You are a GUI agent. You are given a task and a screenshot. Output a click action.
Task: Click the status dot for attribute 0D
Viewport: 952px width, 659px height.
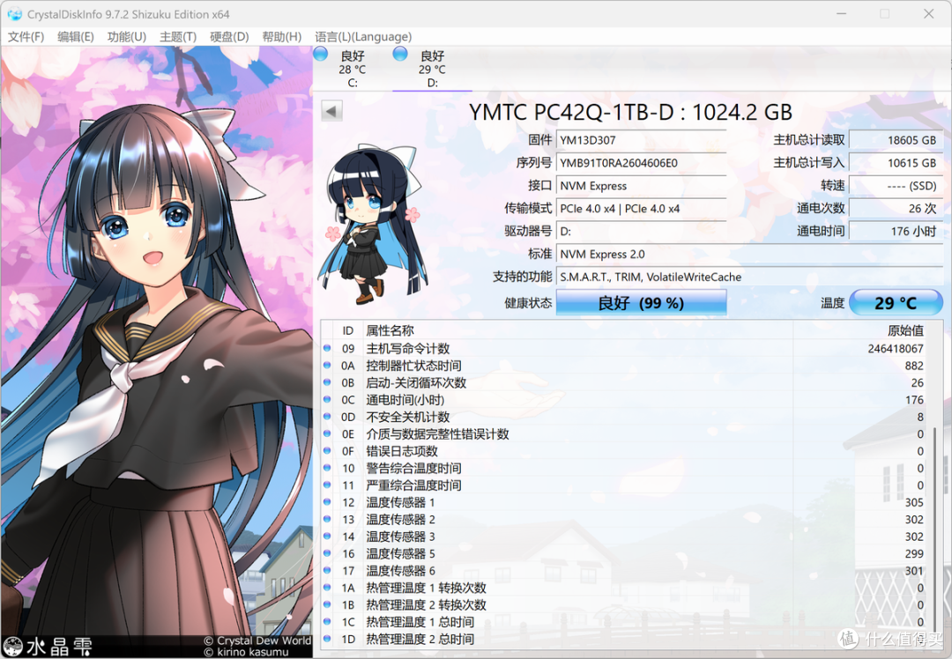point(327,417)
